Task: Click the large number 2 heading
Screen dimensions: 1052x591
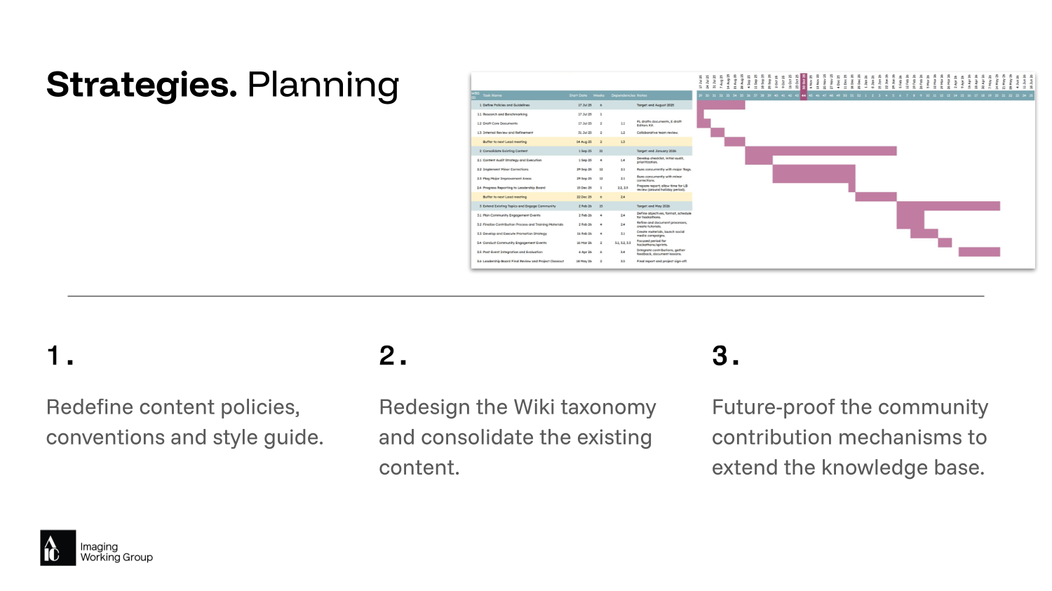Action: click(x=392, y=355)
